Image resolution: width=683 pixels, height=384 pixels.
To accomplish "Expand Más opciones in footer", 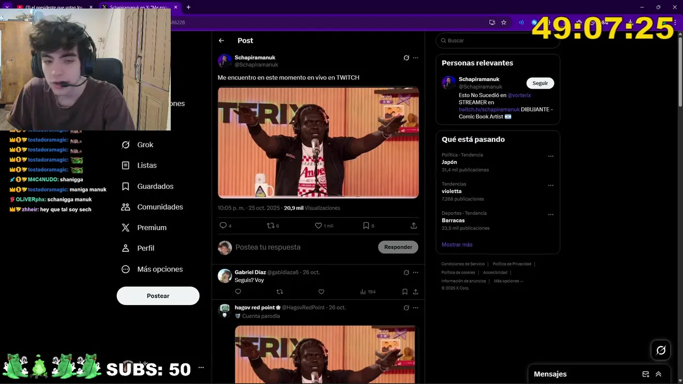I will [x=509, y=281].
